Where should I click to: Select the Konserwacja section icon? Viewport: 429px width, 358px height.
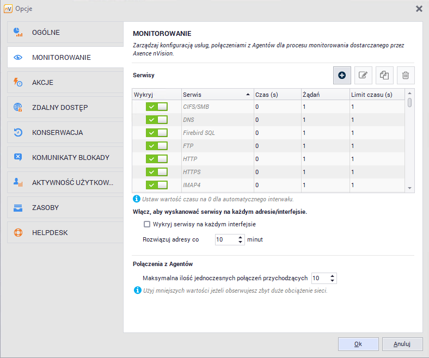(18, 132)
